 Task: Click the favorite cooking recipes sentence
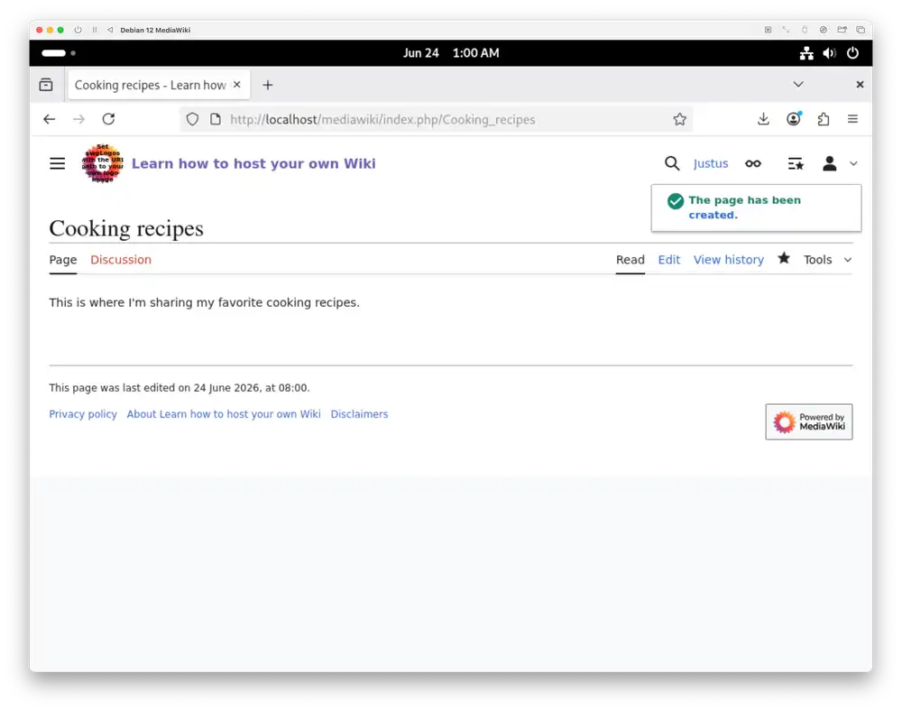pyautogui.click(x=204, y=302)
